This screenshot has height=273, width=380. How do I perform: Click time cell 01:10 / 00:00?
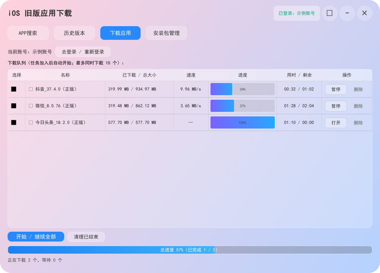pos(299,122)
